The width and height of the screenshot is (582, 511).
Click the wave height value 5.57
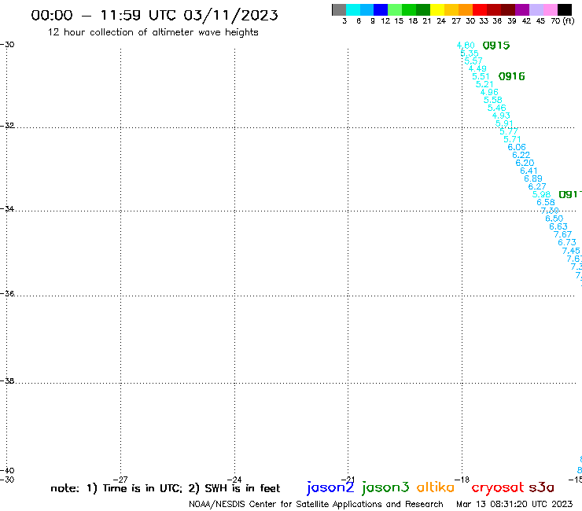(x=473, y=61)
